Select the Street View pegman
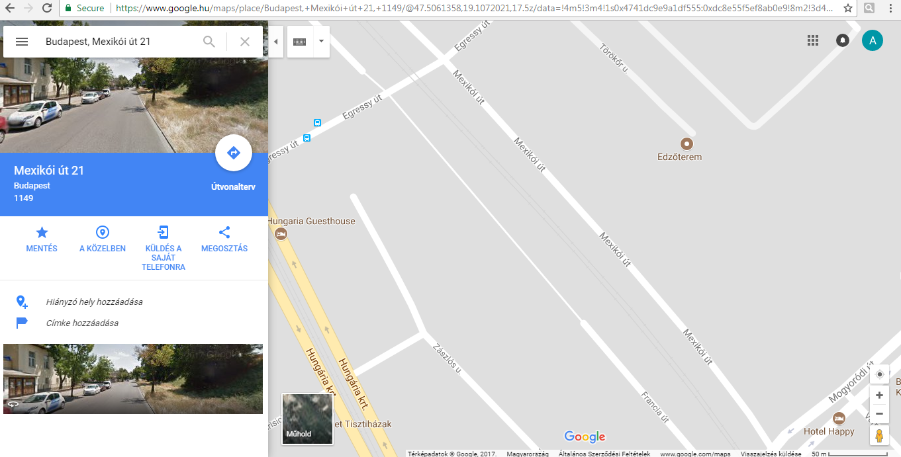 (x=879, y=436)
